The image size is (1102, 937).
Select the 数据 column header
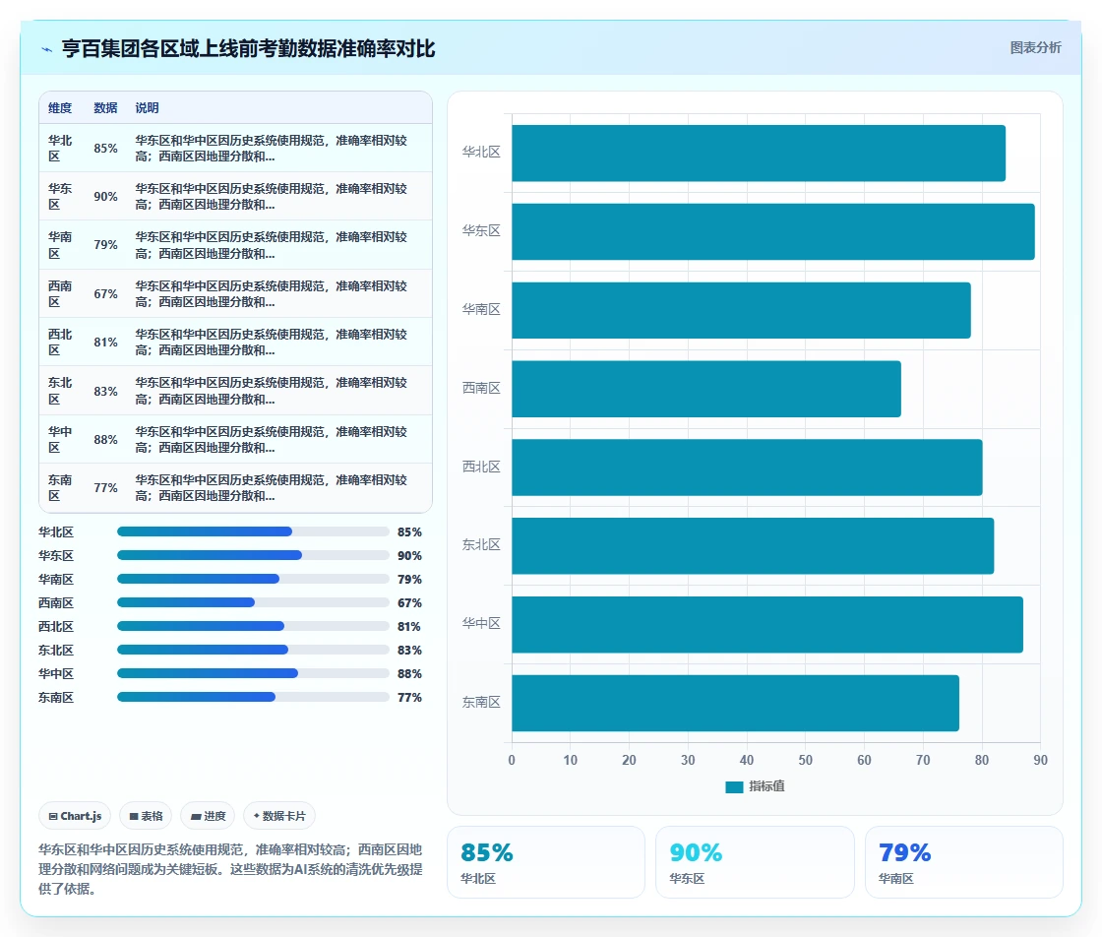click(105, 108)
